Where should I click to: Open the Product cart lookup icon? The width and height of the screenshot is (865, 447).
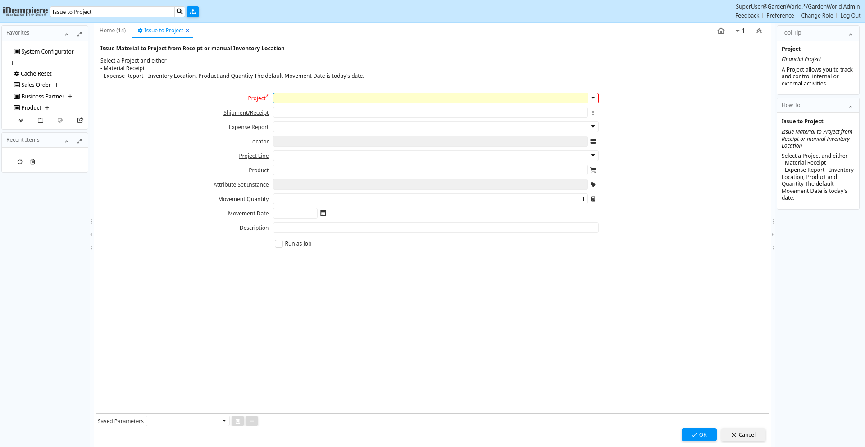tap(593, 170)
